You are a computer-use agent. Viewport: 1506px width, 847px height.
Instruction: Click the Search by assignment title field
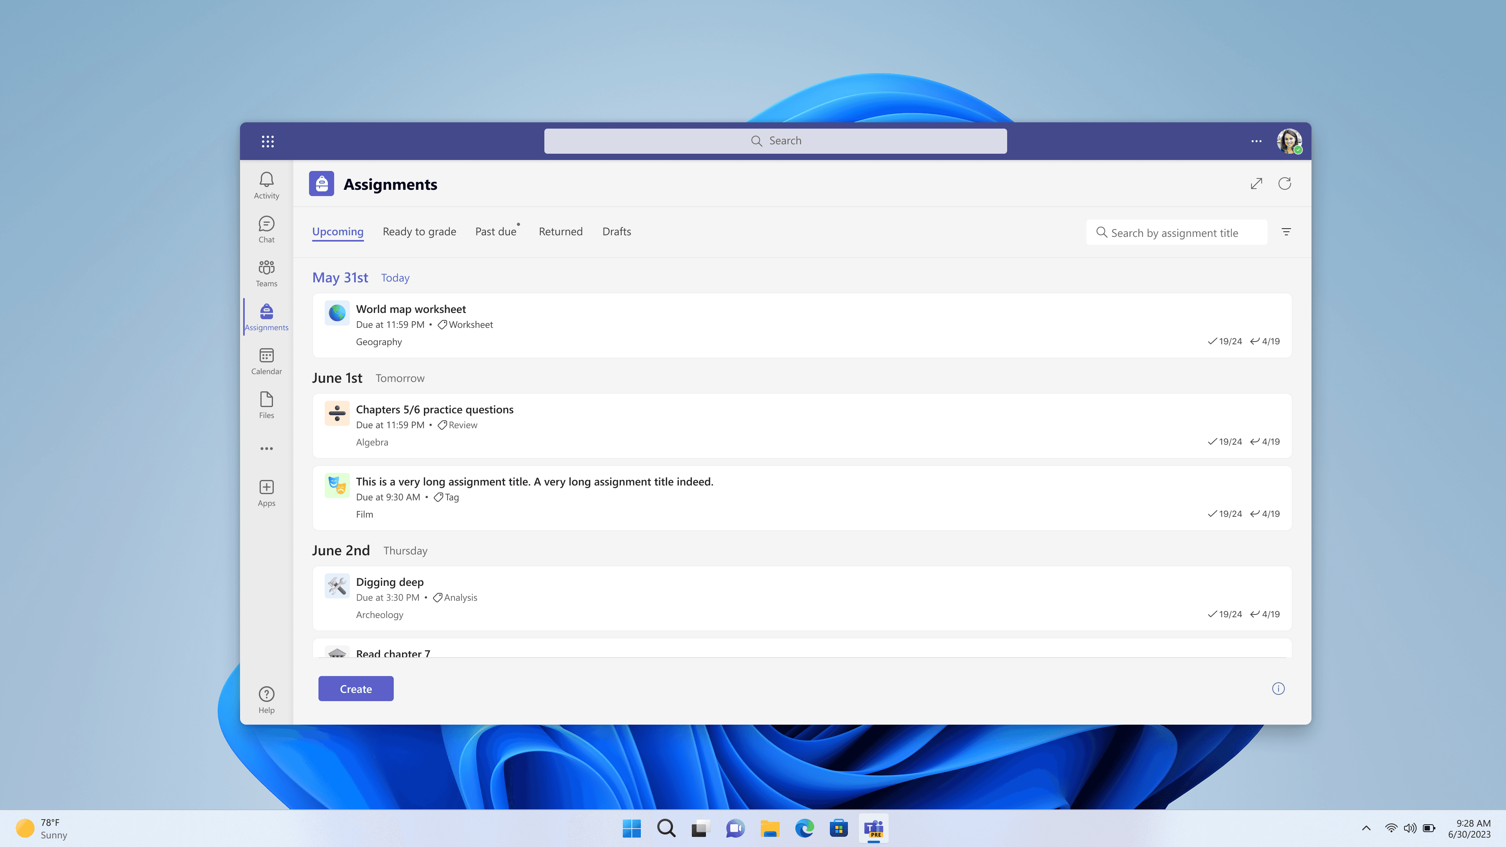click(x=1177, y=233)
